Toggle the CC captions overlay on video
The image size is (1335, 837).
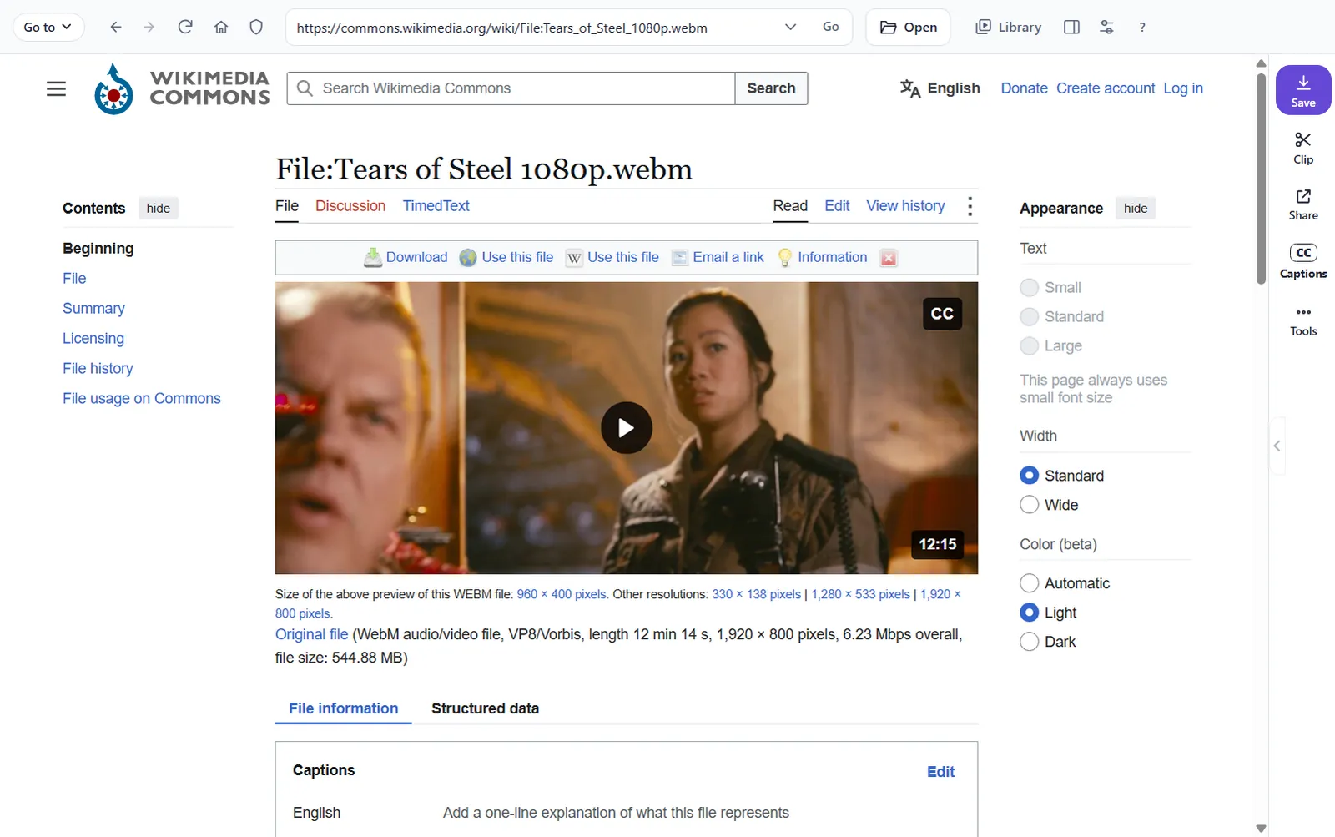[x=942, y=314]
